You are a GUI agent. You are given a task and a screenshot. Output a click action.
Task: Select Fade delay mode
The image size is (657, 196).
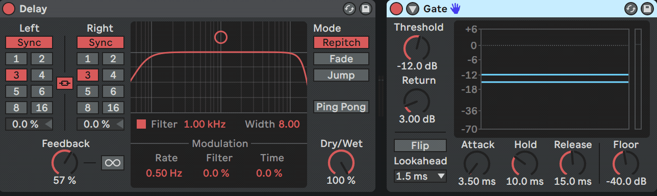click(341, 59)
